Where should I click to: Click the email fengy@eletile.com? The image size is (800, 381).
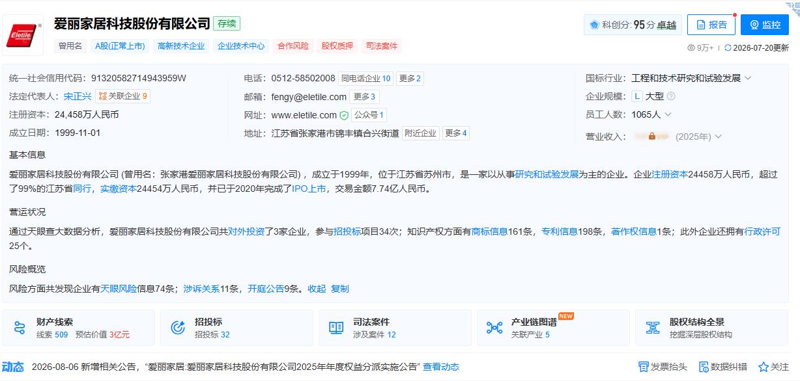pyautogui.click(x=309, y=97)
